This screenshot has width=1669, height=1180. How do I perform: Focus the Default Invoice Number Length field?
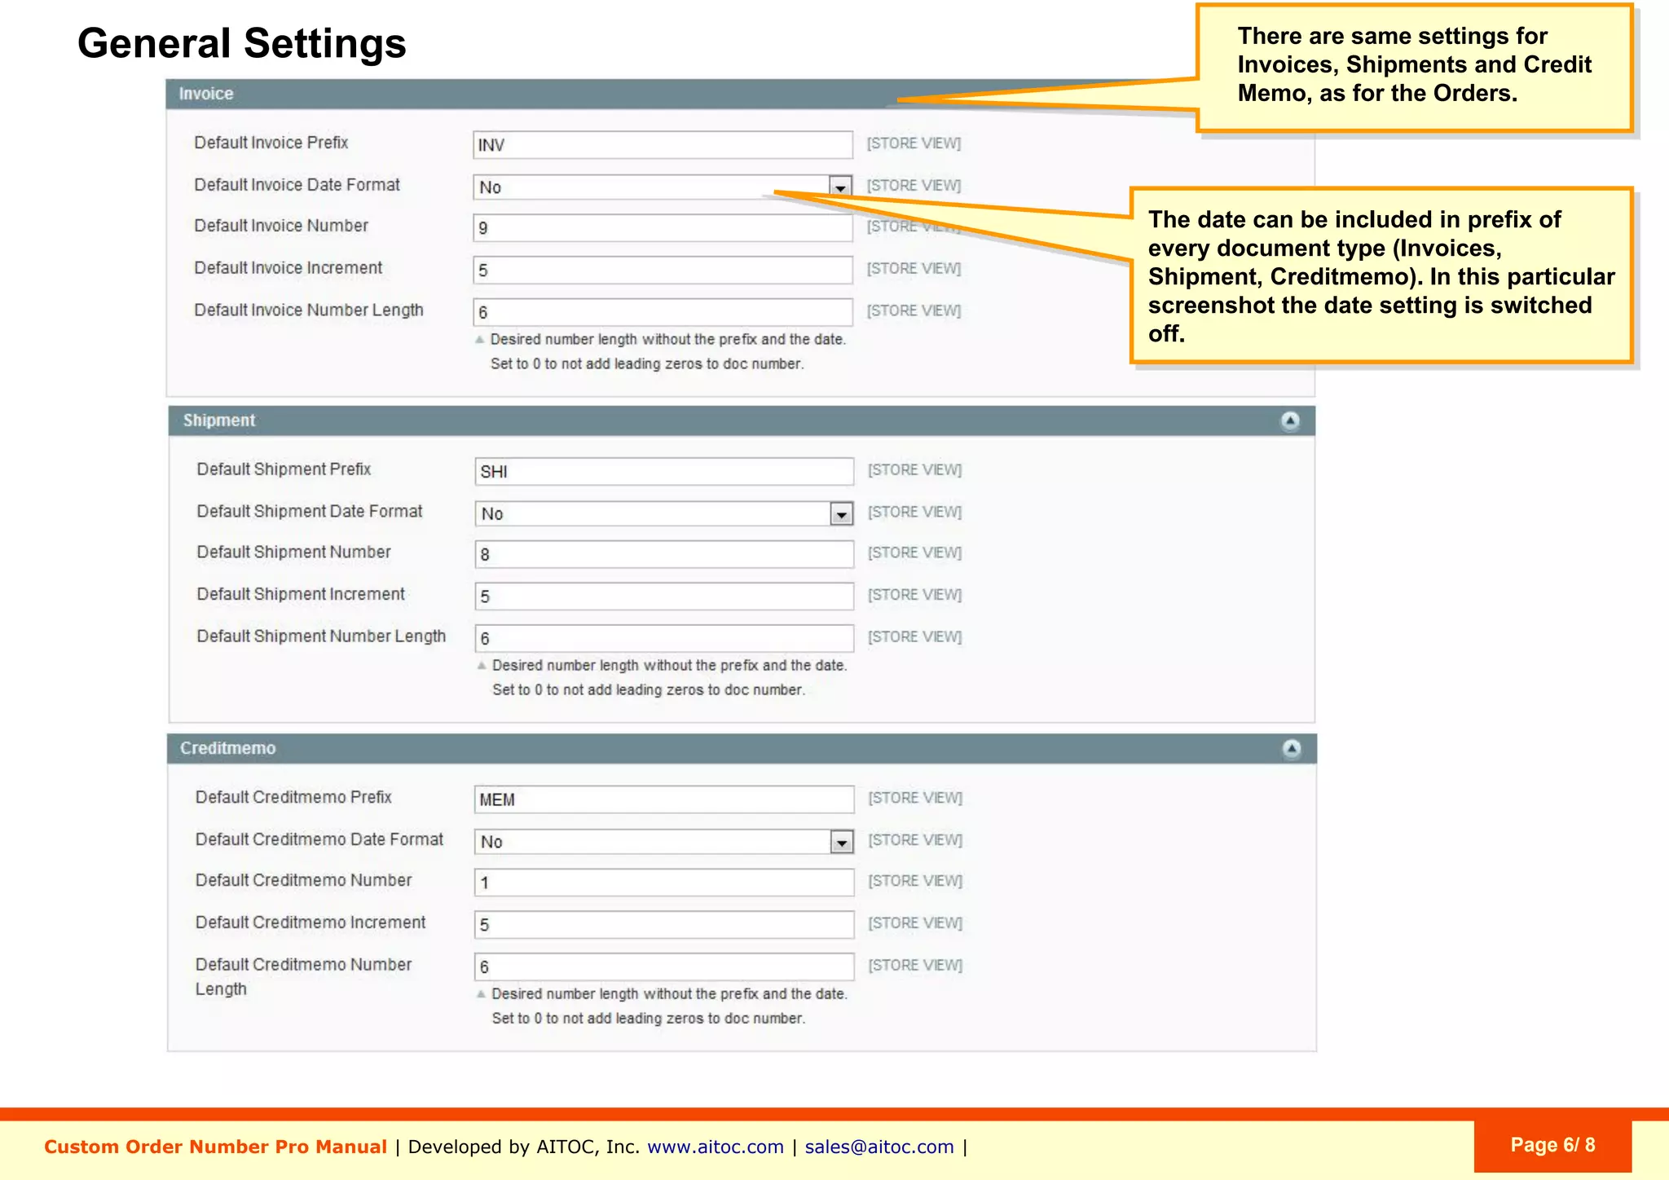[663, 312]
